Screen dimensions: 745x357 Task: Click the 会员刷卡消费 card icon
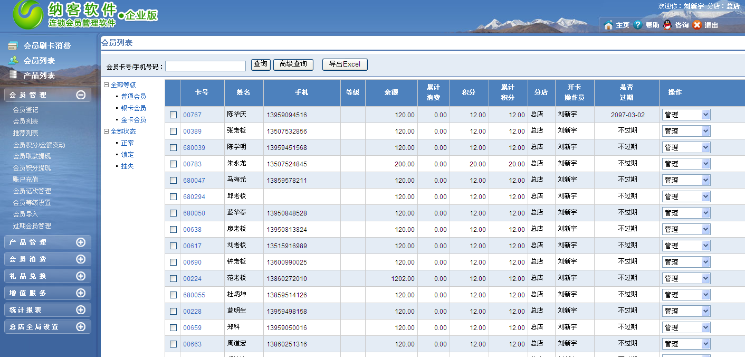click(13, 46)
